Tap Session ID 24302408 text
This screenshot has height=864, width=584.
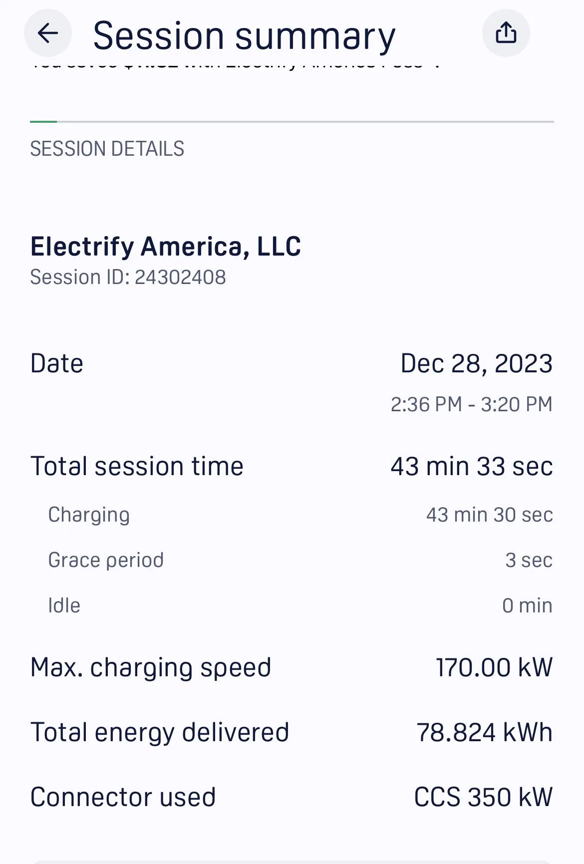pos(128,277)
